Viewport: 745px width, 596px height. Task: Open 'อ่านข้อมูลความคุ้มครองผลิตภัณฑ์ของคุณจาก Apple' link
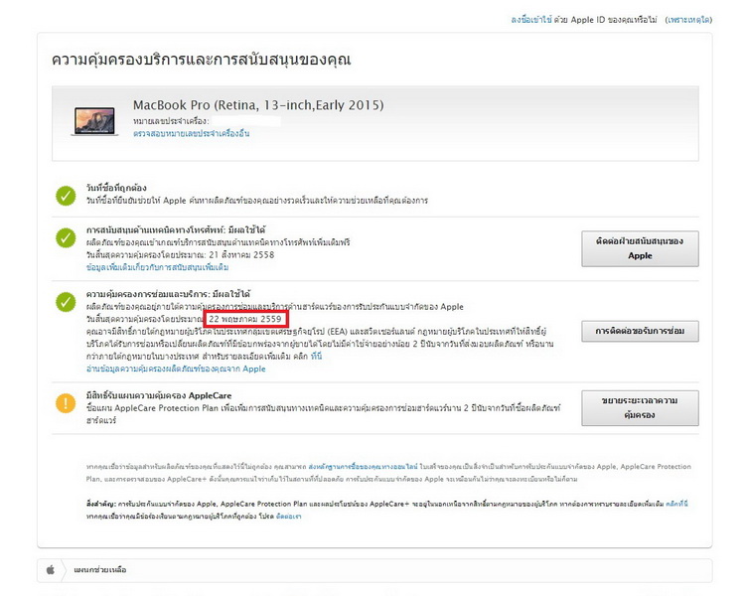[x=176, y=369]
